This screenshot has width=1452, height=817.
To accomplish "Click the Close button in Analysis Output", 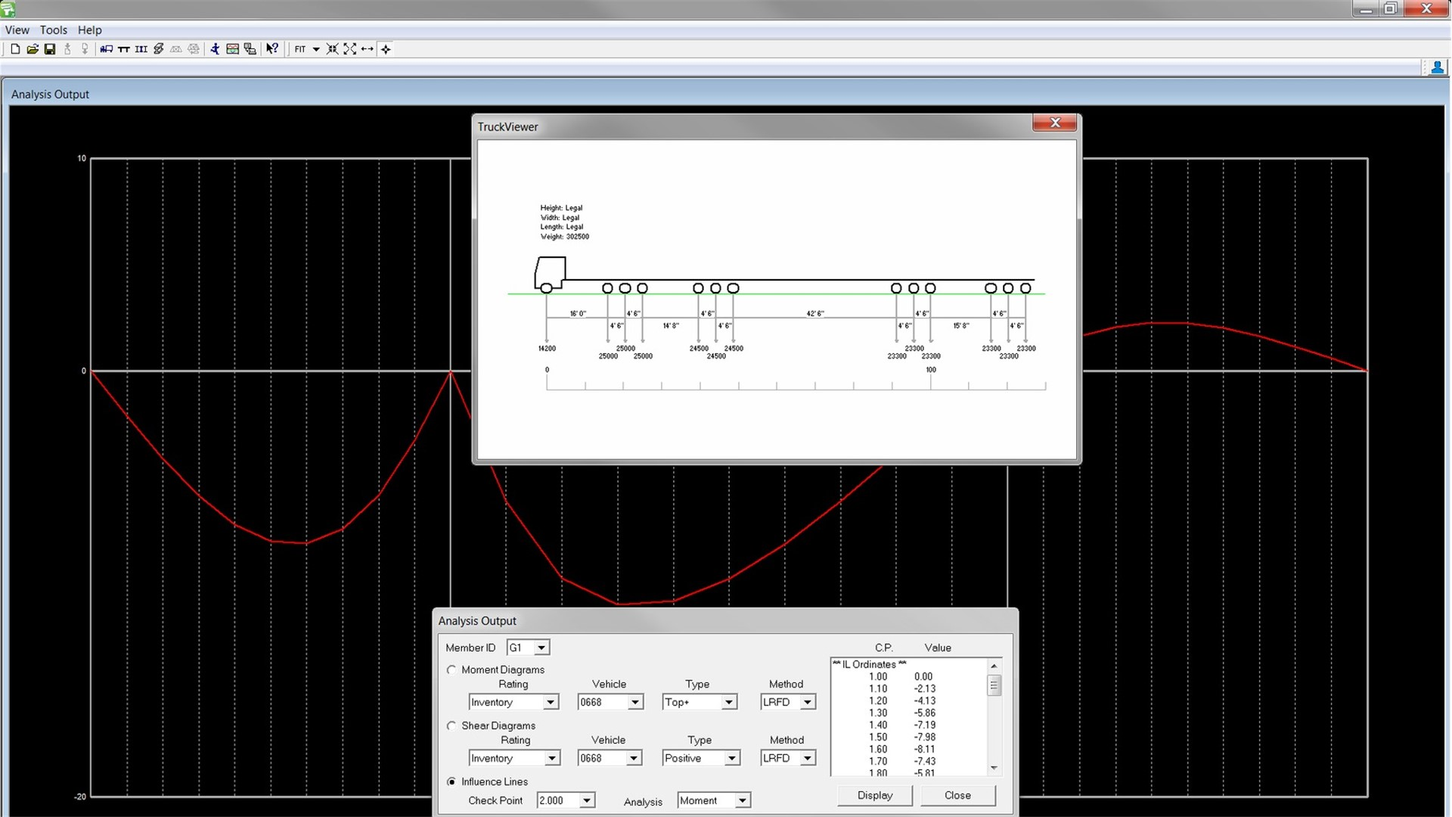I will pyautogui.click(x=957, y=795).
